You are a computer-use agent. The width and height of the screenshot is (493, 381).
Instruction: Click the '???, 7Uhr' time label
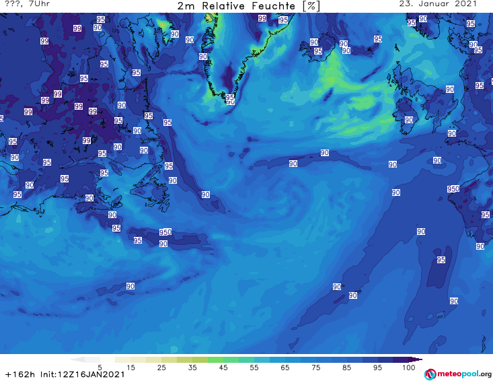pyautogui.click(x=28, y=4)
